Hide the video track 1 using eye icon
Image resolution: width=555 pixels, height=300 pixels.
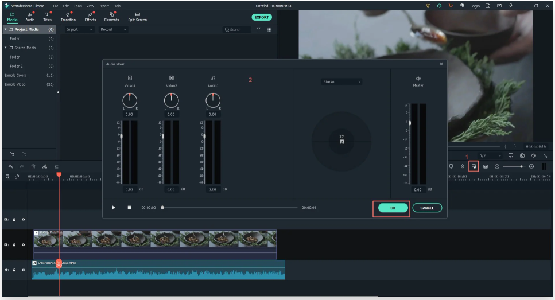pyautogui.click(x=24, y=244)
